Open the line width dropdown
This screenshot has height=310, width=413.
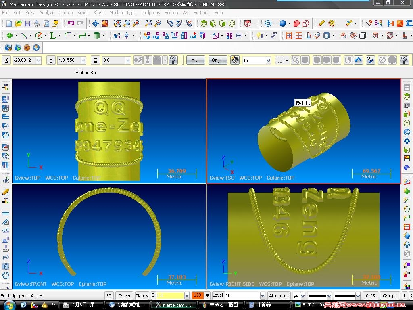click(x=358, y=296)
